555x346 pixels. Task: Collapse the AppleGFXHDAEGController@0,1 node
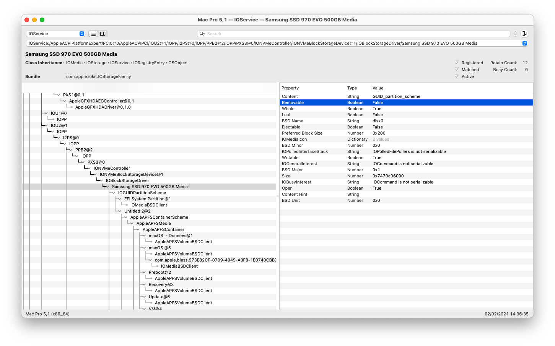click(x=65, y=101)
